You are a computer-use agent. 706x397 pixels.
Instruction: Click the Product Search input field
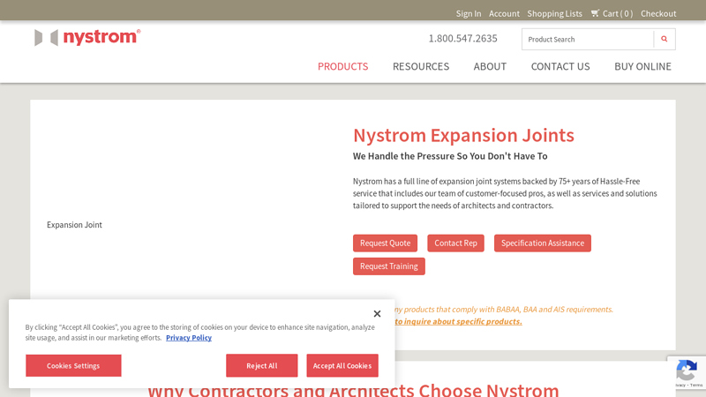click(587, 39)
